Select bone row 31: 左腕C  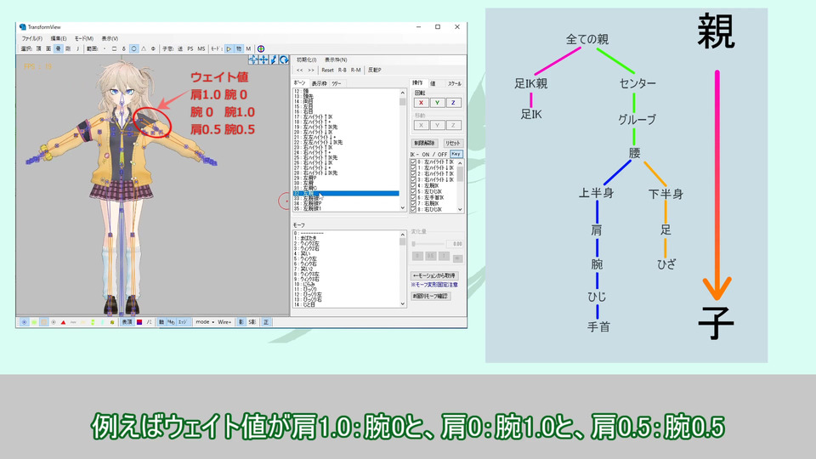[346, 188]
